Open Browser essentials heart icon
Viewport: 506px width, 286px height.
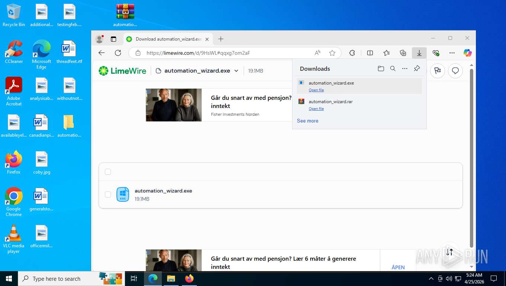[x=436, y=53]
